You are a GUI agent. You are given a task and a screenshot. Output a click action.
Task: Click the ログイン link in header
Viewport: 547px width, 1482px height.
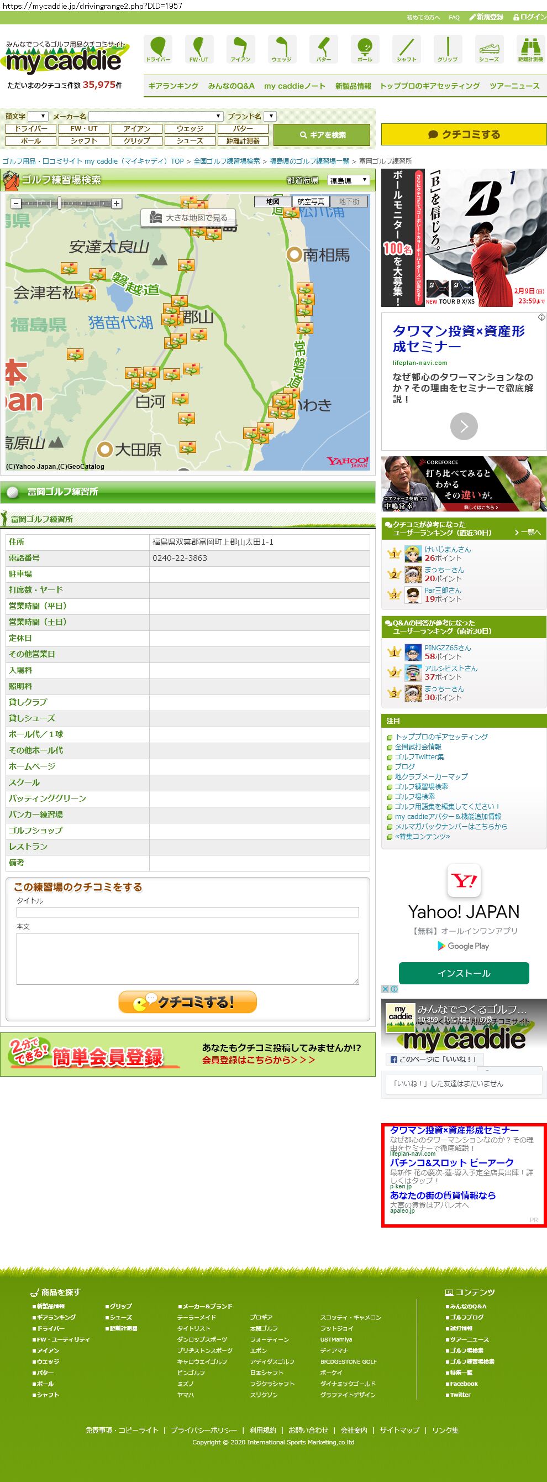[529, 17]
